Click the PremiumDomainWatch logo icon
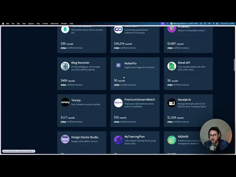 tap(118, 103)
